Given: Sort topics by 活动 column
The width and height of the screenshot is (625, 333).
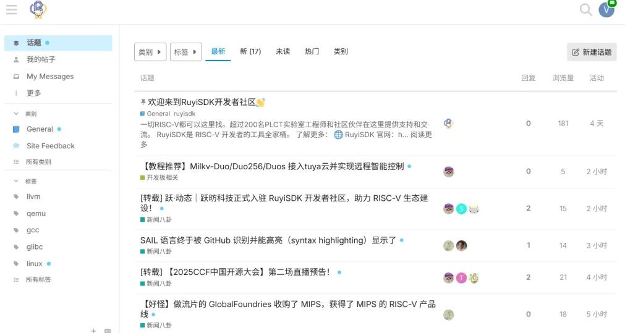Looking at the screenshot, I should pyautogui.click(x=597, y=78).
